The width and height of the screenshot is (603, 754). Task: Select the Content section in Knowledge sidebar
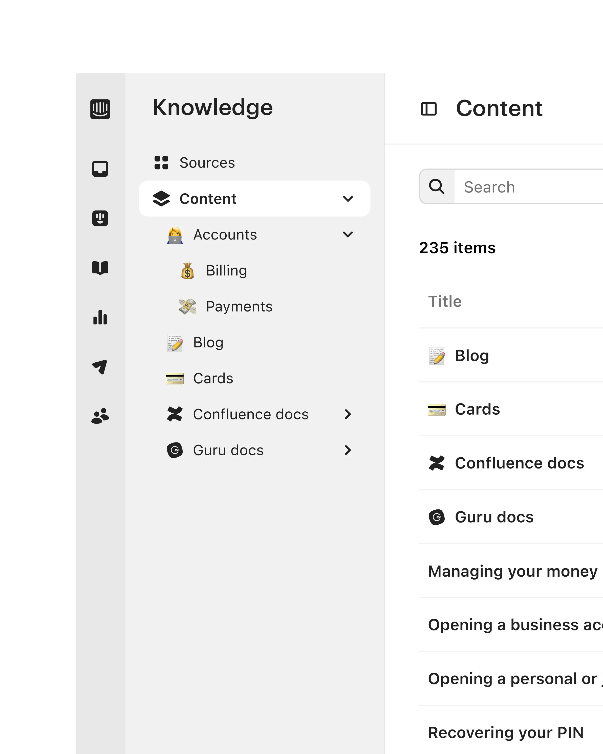(x=208, y=198)
